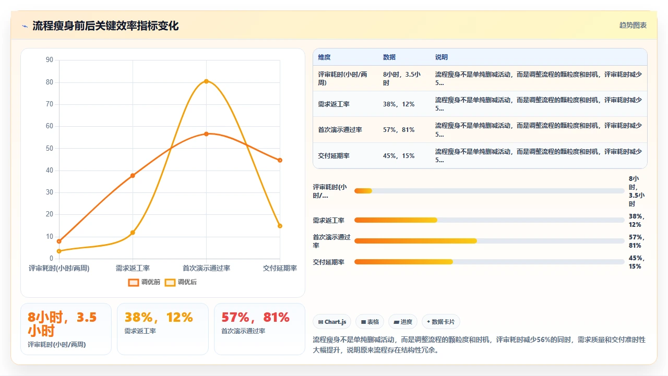The image size is (668, 376).
Task: Click the 首次演示通过率 progress bar
Action: [x=489, y=241]
